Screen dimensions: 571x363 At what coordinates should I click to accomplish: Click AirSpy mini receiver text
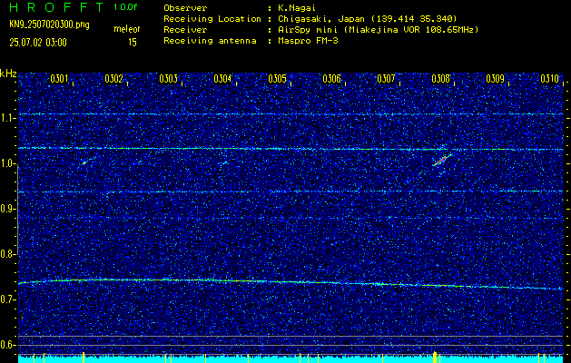click(378, 30)
